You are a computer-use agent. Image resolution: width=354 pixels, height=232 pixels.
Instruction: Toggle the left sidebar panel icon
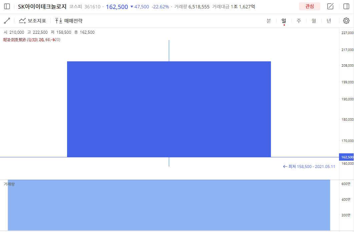[x=7, y=7]
